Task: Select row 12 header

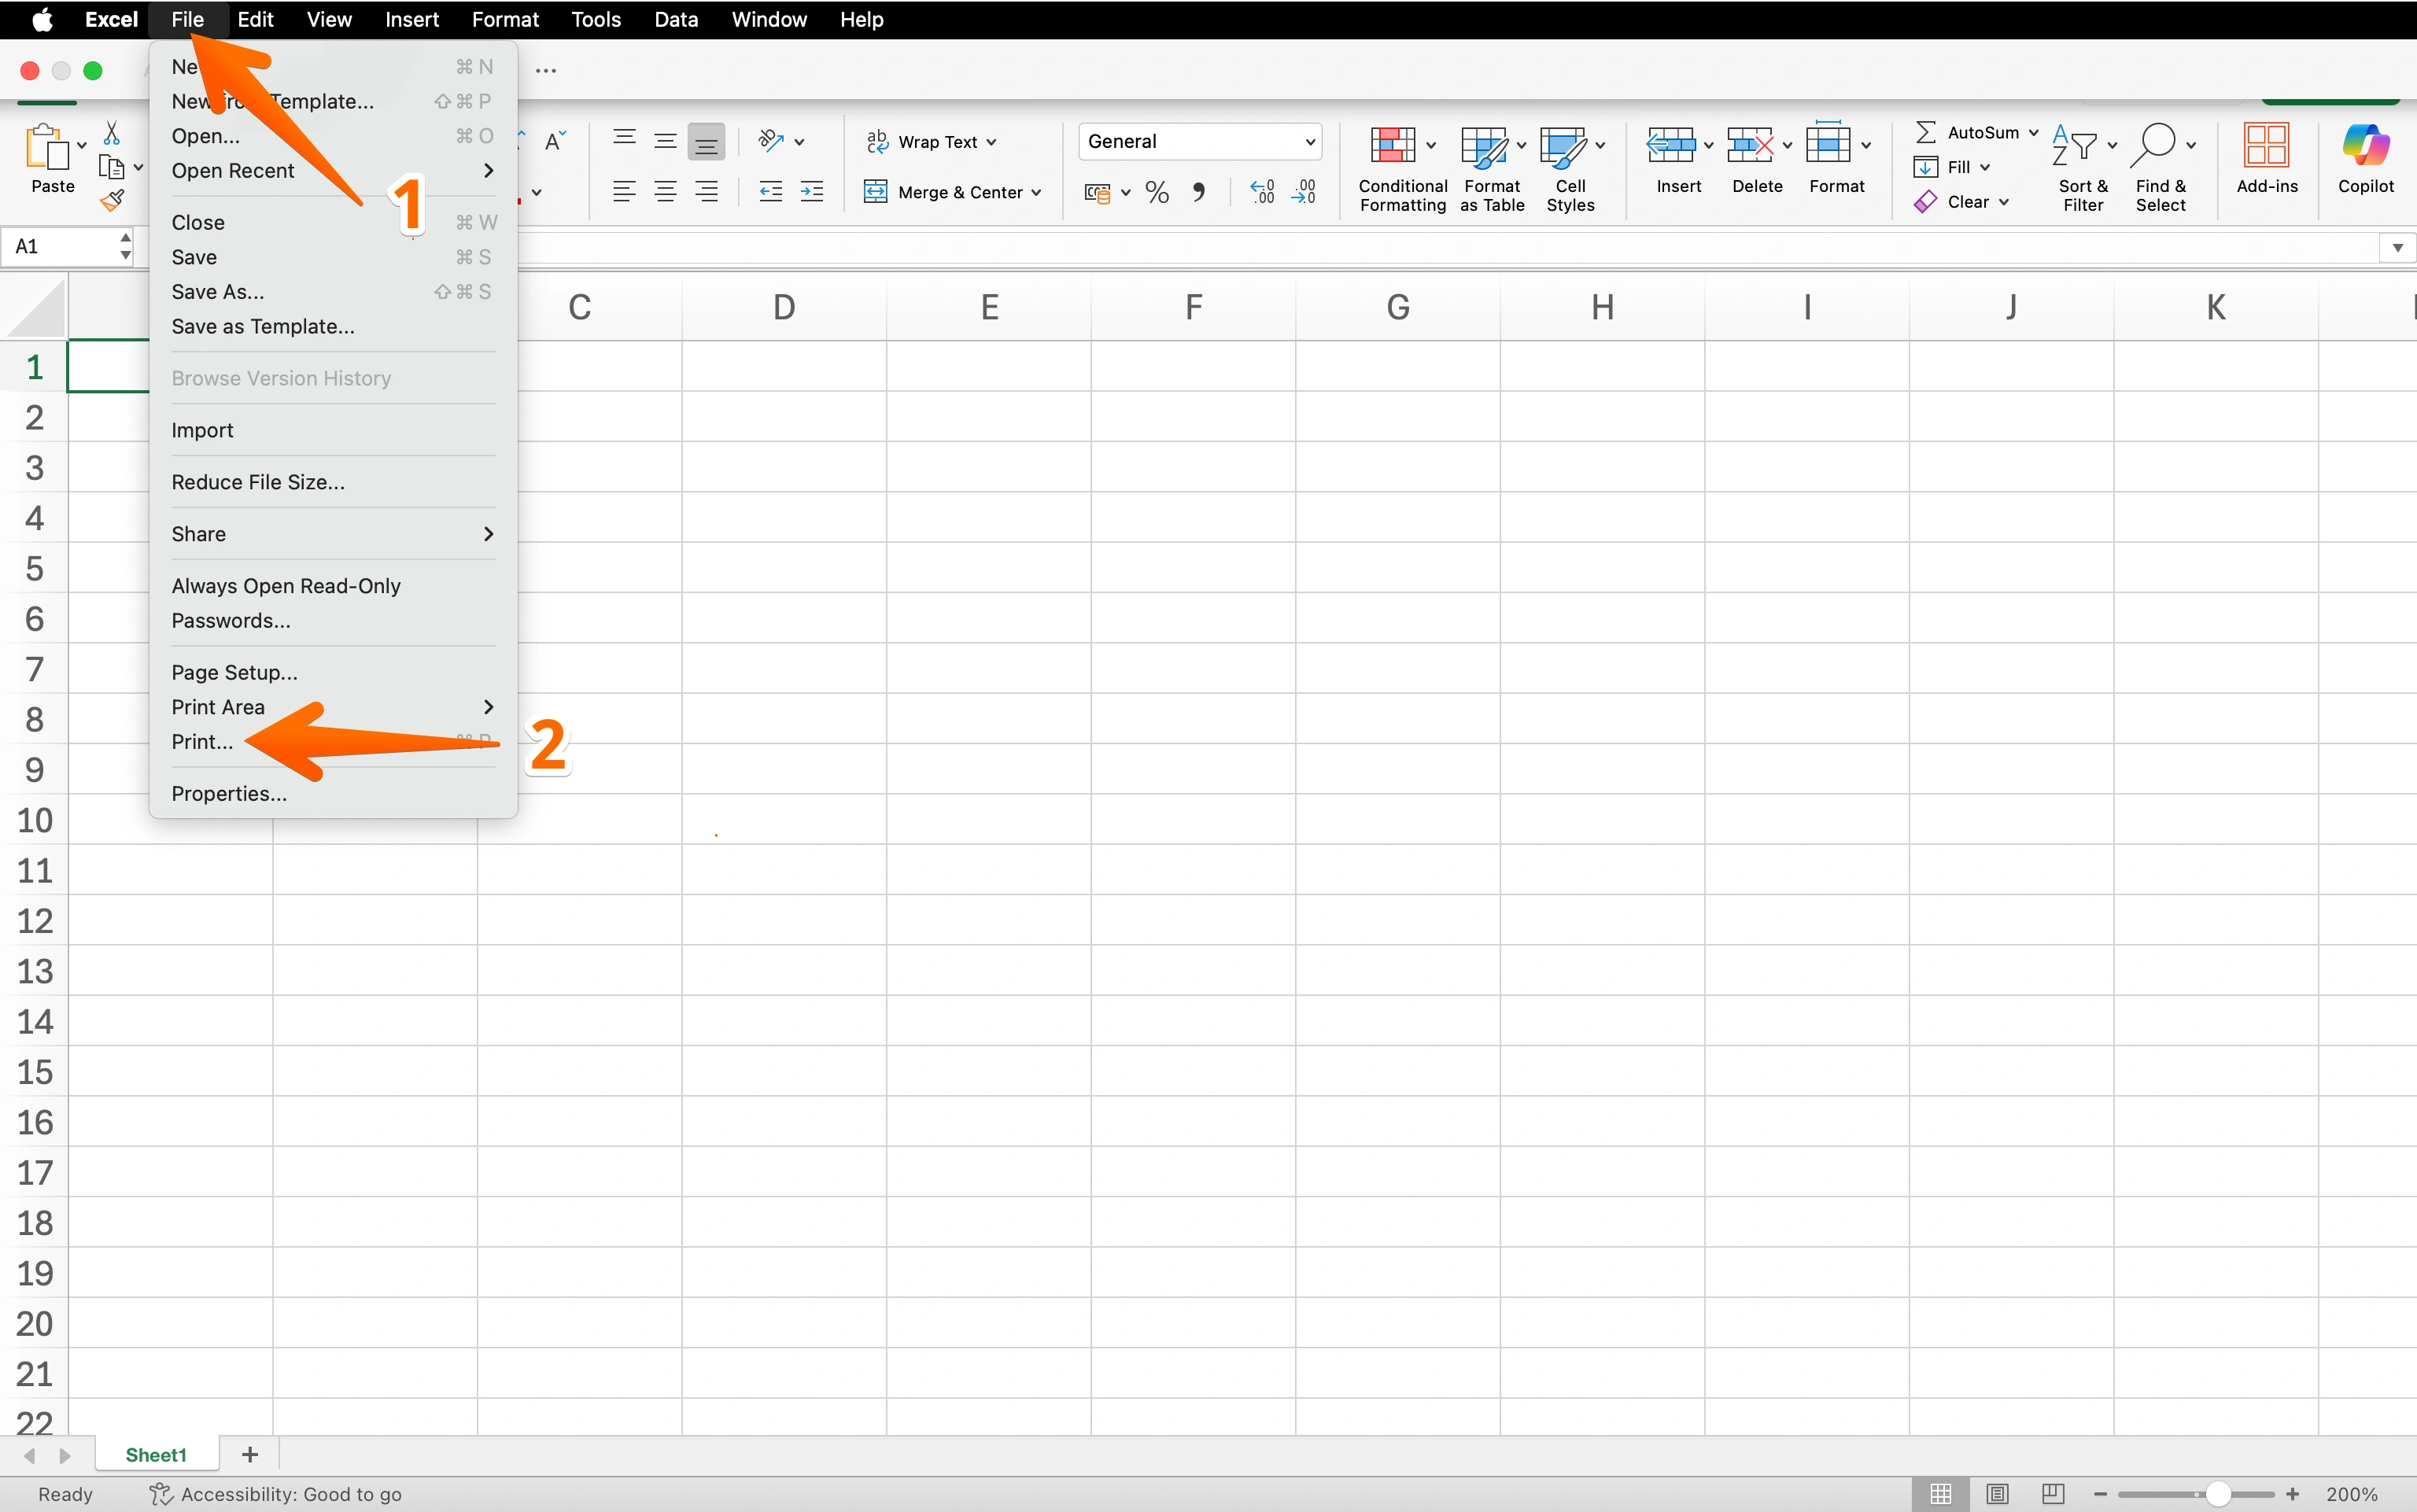Action: [35, 921]
